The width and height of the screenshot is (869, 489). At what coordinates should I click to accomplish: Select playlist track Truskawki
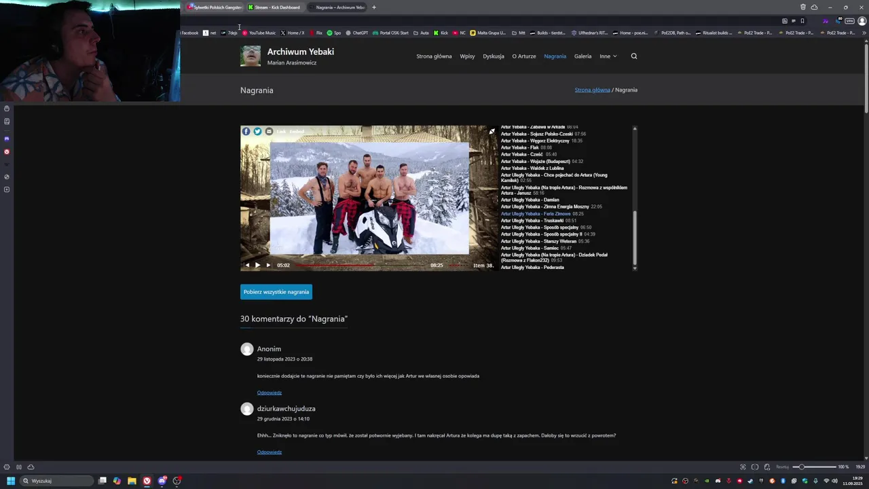pyautogui.click(x=538, y=221)
